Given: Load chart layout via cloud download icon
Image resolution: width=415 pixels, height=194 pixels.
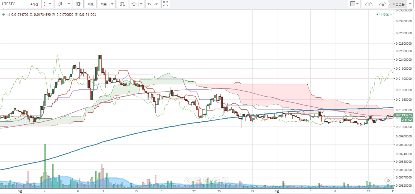Looking at the screenshot, I should [369, 4].
